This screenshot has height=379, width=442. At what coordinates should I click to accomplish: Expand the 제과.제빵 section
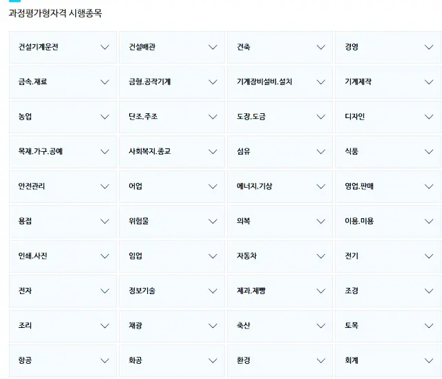click(280, 291)
